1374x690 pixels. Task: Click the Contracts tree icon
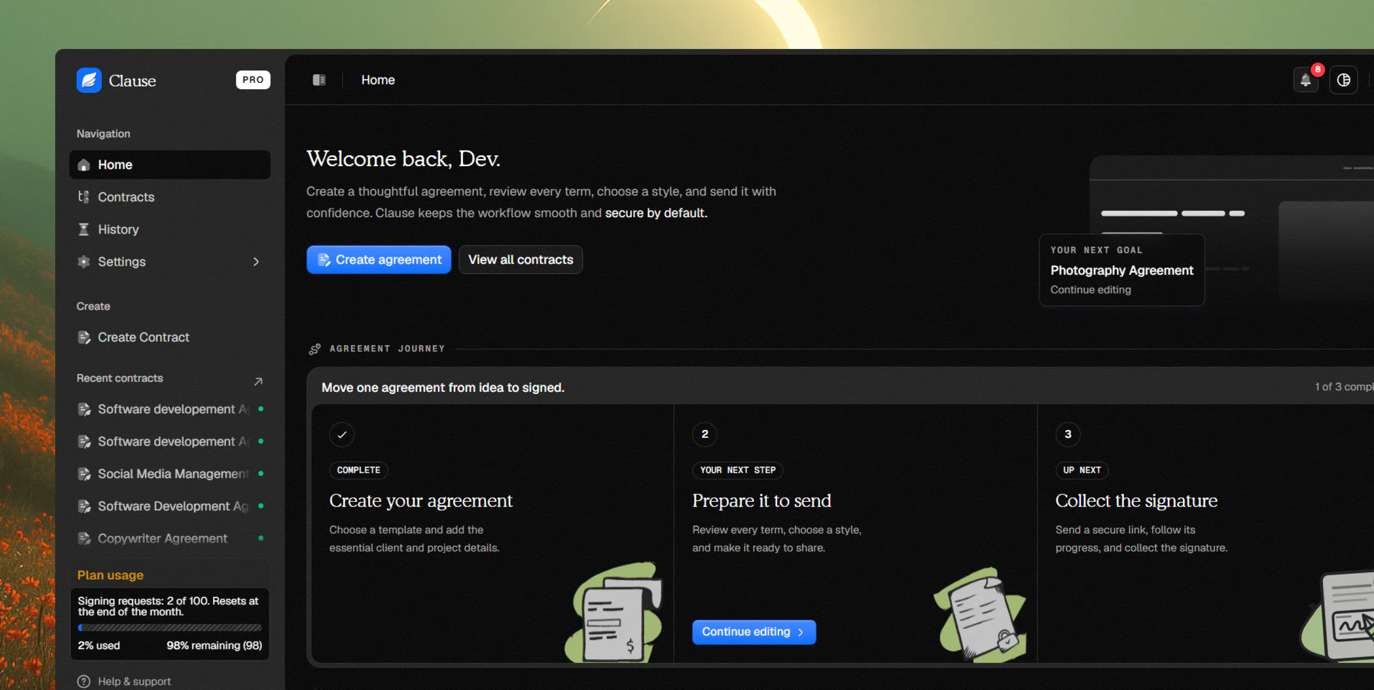[84, 197]
